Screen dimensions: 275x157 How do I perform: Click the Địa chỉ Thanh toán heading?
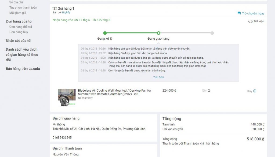point(67,148)
